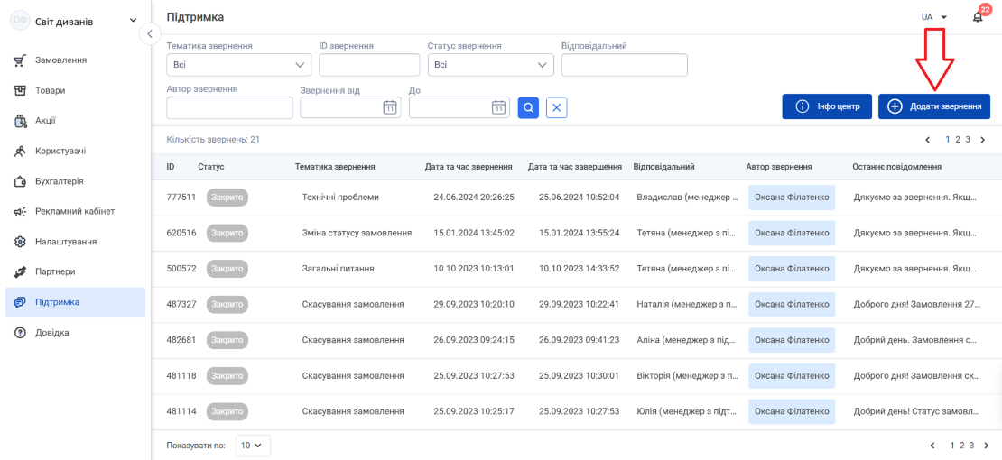Click the Автор звернення input field
The height and width of the screenshot is (460, 1002).
229,108
